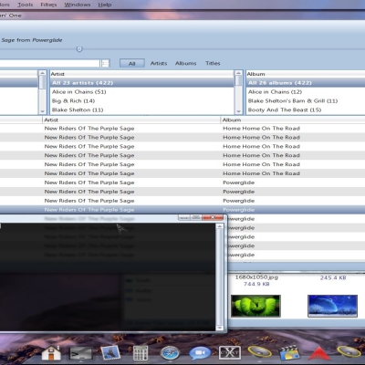Viewport: 365px width, 365px height.
Task: Click up arrow of artist list scrollbar
Action: click(238, 73)
